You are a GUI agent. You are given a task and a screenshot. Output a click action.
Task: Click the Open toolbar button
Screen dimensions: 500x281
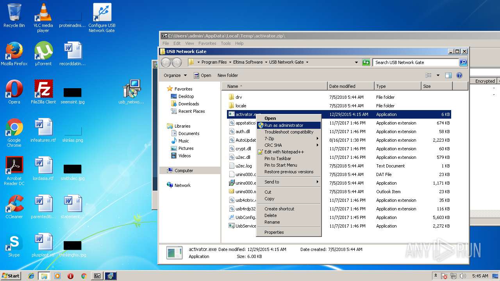[202, 75]
